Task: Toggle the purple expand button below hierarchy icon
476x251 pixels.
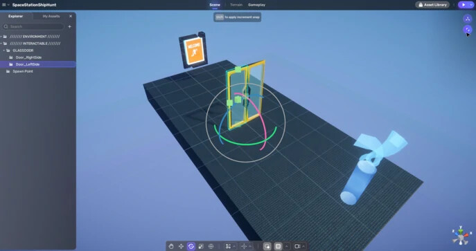Action: (468, 29)
